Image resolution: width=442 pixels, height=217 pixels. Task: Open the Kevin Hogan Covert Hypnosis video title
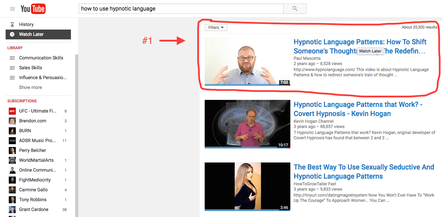click(x=358, y=109)
